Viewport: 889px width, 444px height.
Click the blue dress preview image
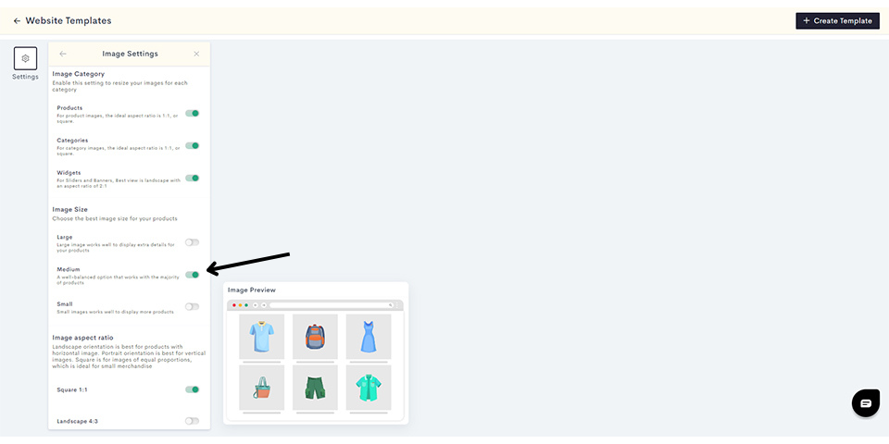[x=369, y=337]
